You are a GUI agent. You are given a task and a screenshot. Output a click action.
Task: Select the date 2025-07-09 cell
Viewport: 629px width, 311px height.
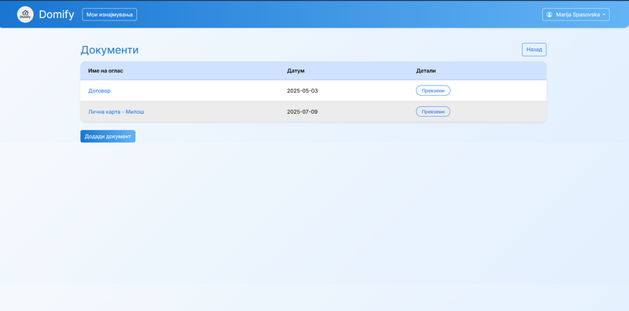click(x=302, y=112)
